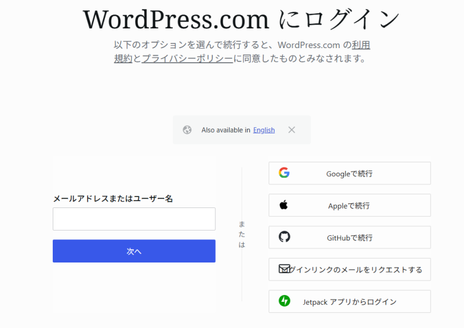This screenshot has width=464, height=328.
Task: Open the 利用規約 terms link
Action: pos(361,45)
